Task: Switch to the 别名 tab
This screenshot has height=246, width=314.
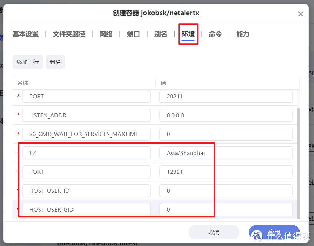Action: (x=161, y=34)
